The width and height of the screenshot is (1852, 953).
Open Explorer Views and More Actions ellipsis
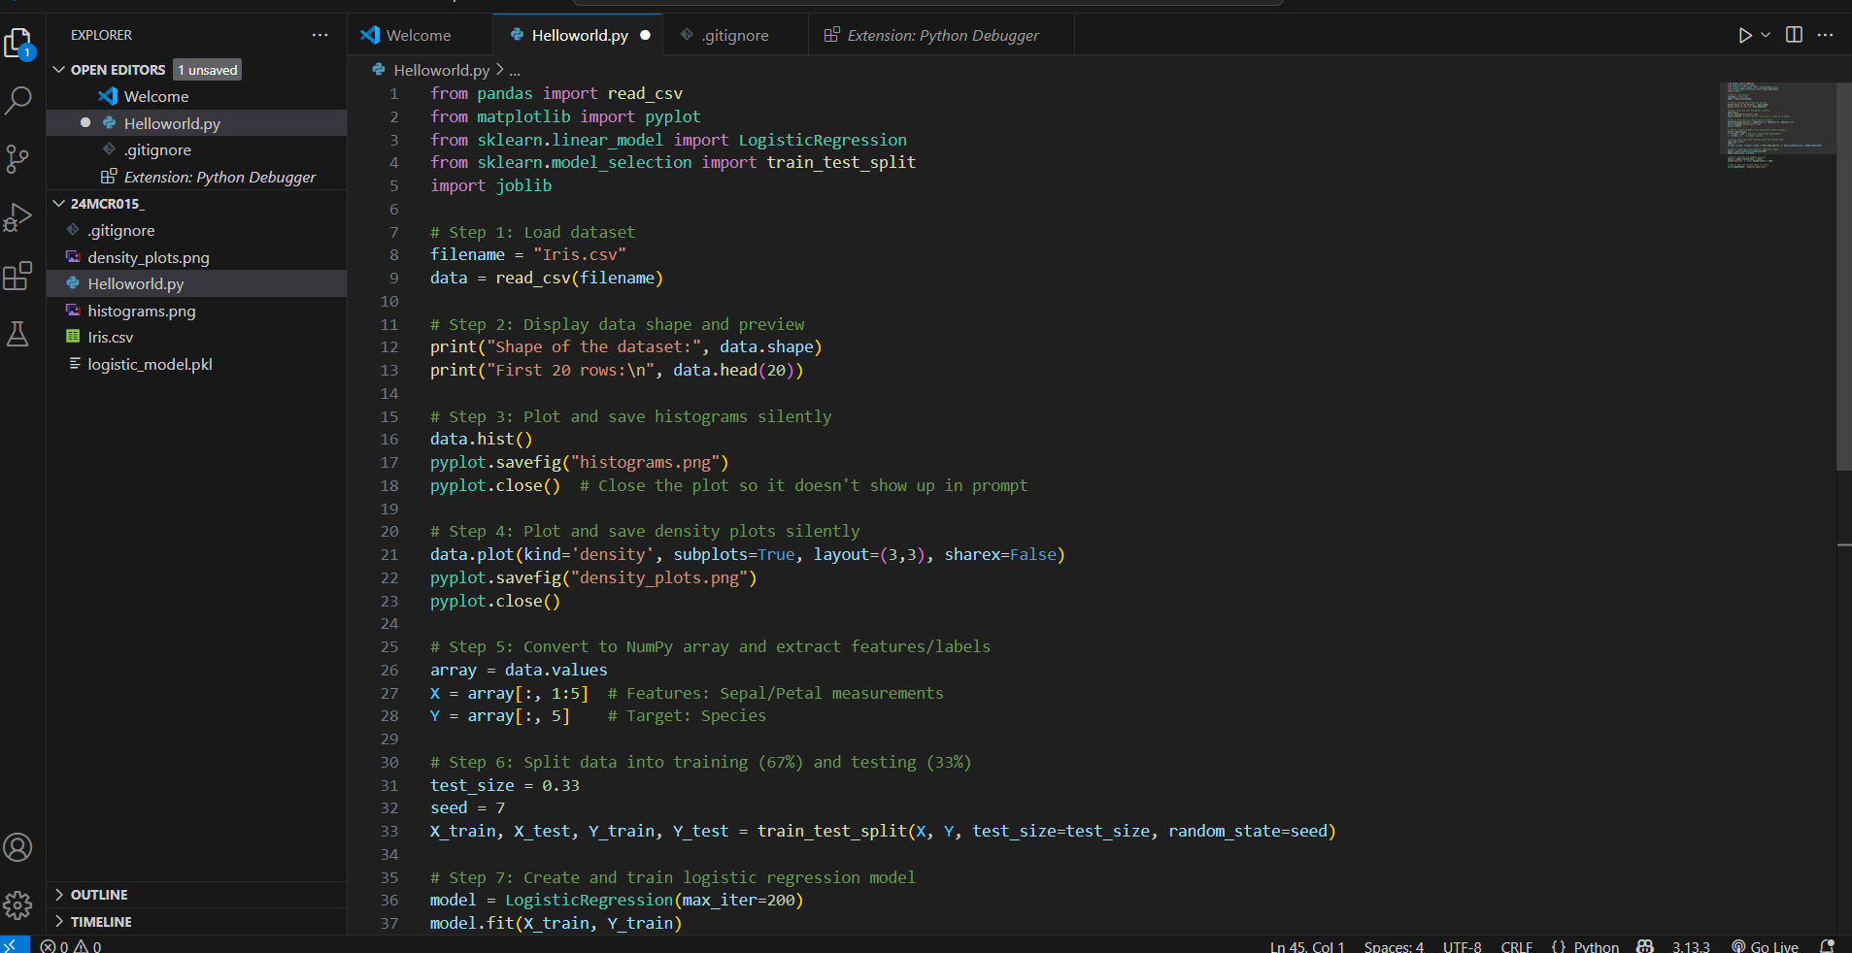pyautogui.click(x=320, y=35)
